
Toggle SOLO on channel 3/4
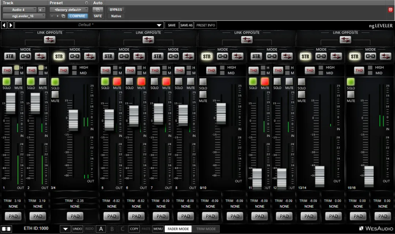coord(55,82)
